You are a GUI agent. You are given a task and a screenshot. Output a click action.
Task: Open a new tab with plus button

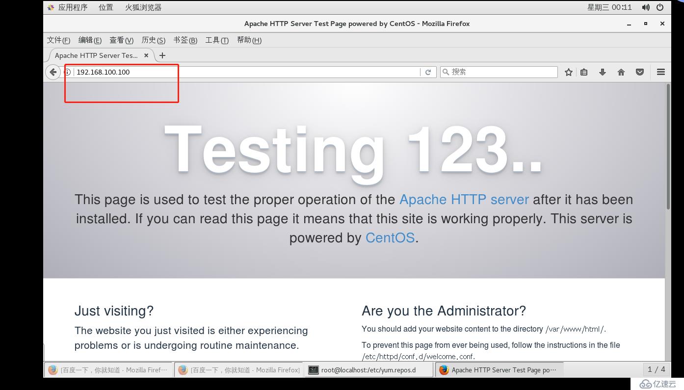pyautogui.click(x=162, y=55)
